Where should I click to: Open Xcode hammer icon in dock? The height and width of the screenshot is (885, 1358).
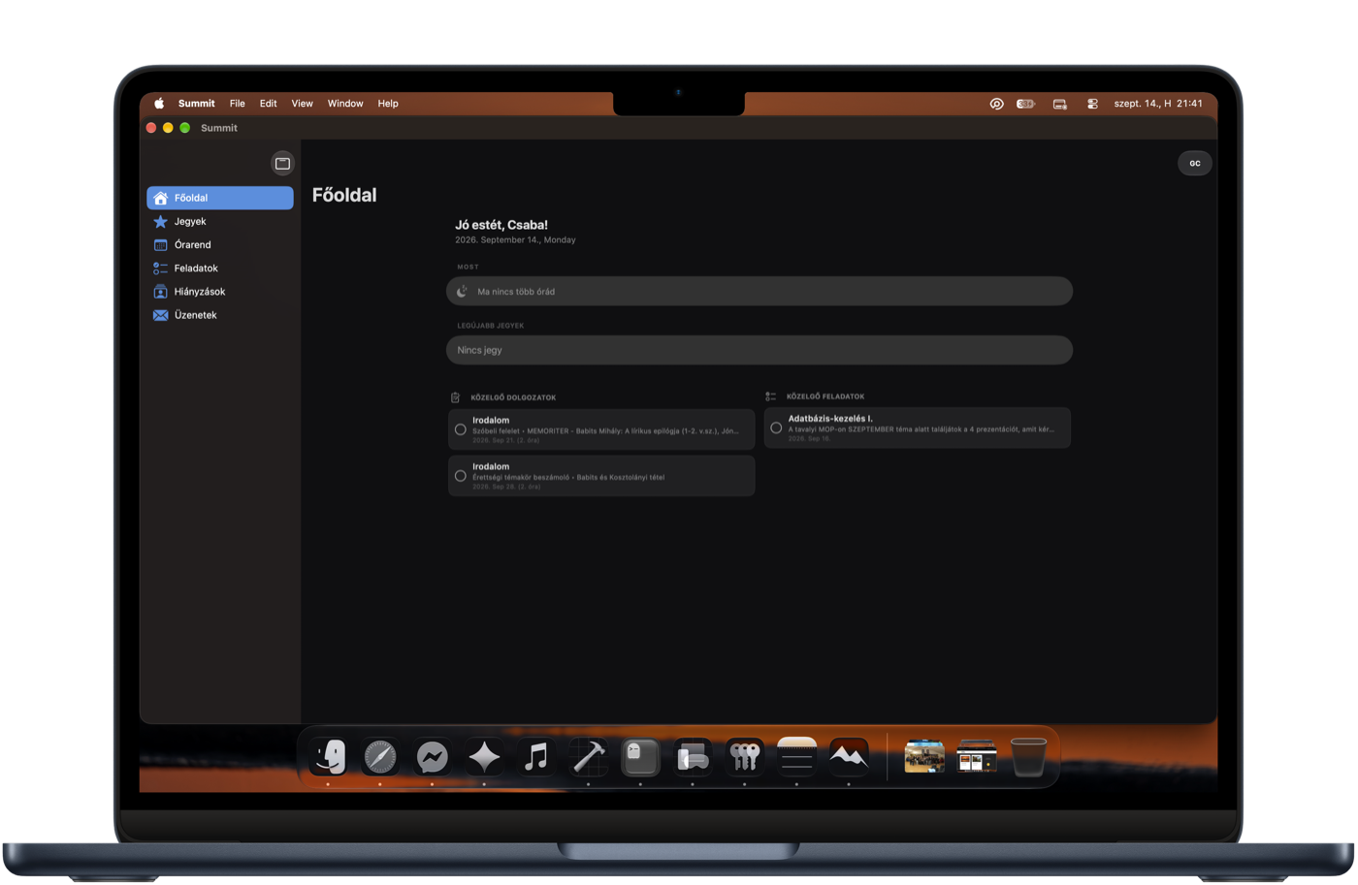(x=588, y=757)
